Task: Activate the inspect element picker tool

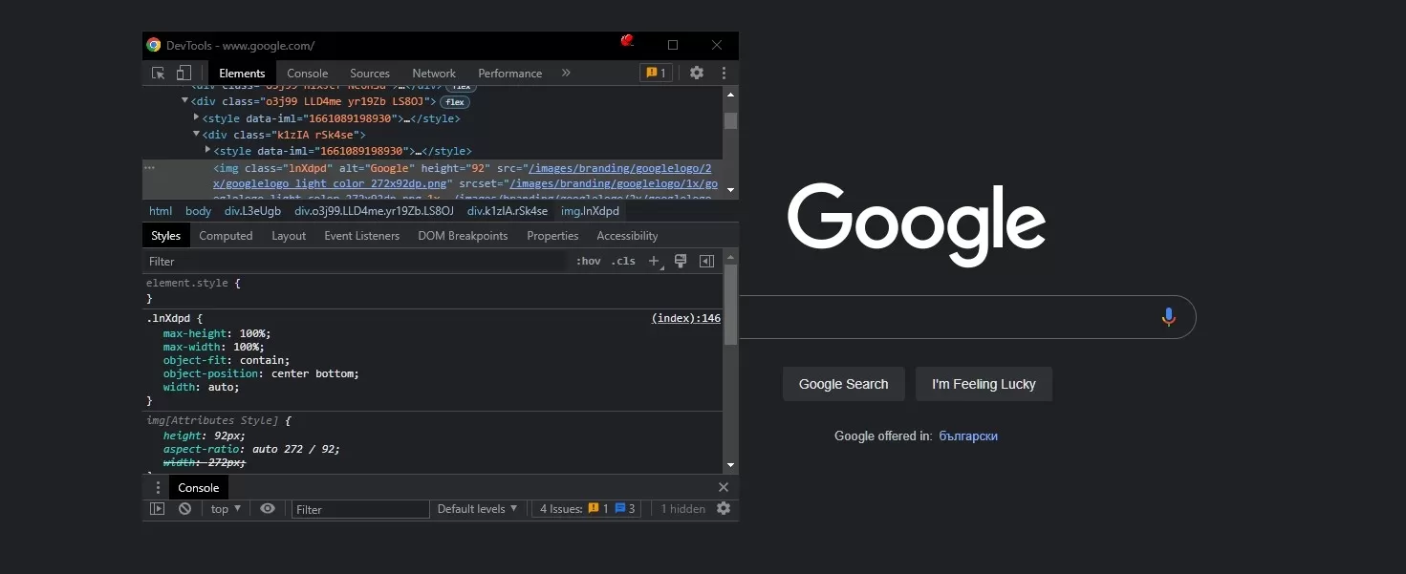Action: 159,73
